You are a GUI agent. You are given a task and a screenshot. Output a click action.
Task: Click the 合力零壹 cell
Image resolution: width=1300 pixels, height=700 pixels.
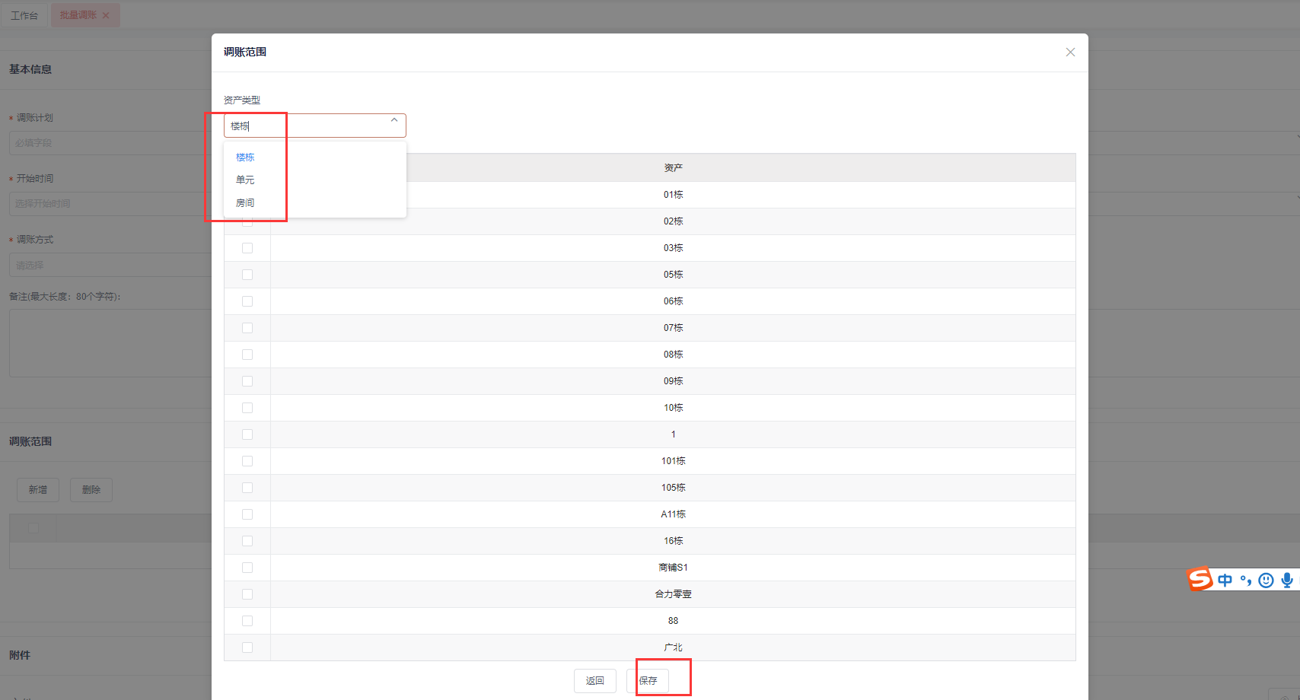[673, 594]
